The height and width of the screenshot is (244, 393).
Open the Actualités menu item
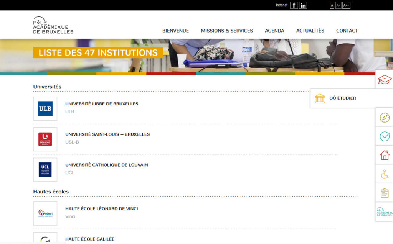pos(310,31)
